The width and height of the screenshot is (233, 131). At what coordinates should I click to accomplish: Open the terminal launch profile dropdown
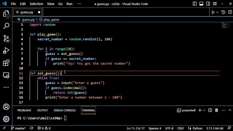coord(204,110)
